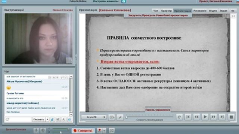Open the Рисование tab
The width and height of the screenshot is (239, 134).
point(200,11)
